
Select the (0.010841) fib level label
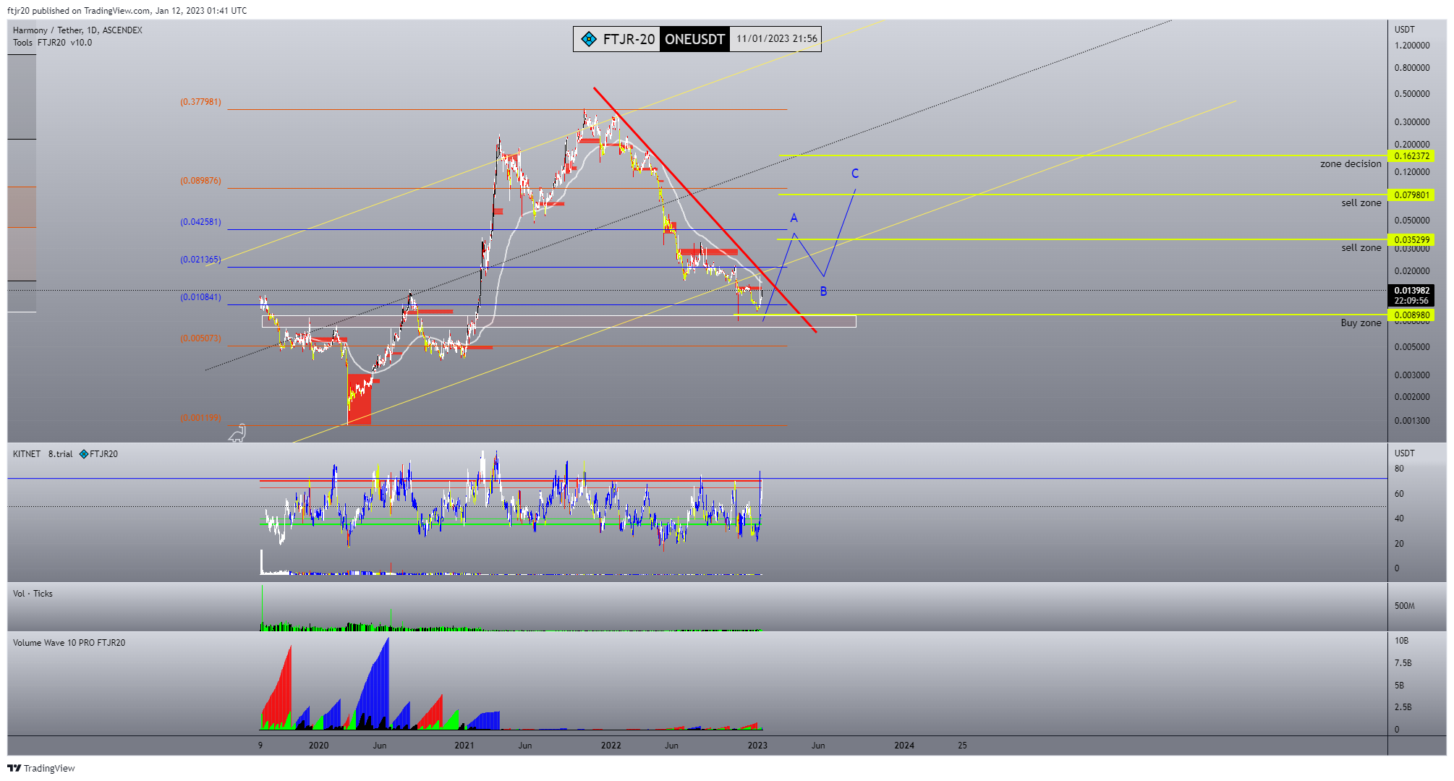coord(201,297)
